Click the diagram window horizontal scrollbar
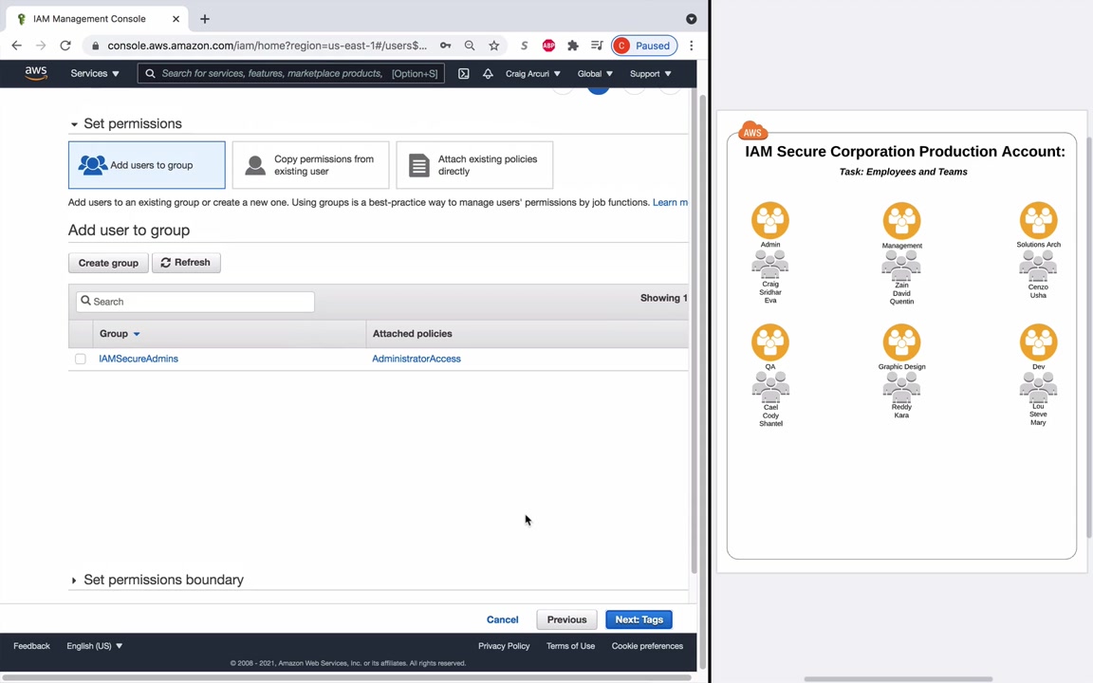Screen dimensions: 1093x683 click(x=898, y=679)
